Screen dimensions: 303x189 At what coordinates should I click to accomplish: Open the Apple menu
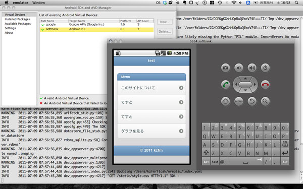pyautogui.click(x=7, y=3)
